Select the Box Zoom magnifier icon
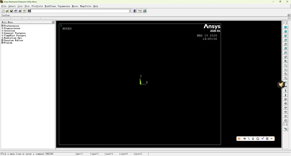The width and height of the screenshot is (291, 156). pos(285,65)
